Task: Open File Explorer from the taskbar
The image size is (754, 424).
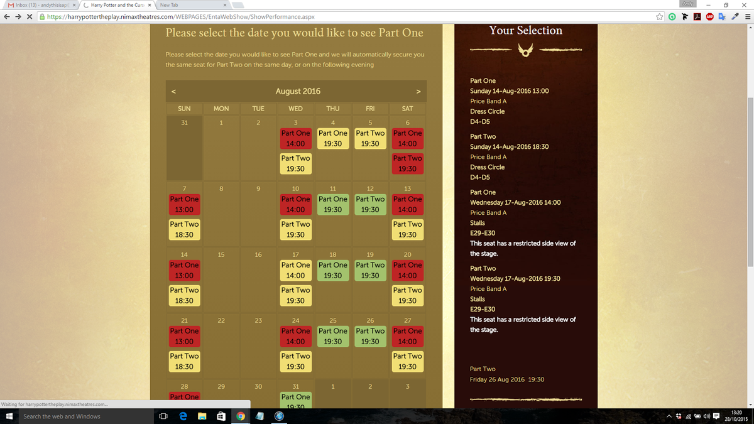Action: [202, 416]
